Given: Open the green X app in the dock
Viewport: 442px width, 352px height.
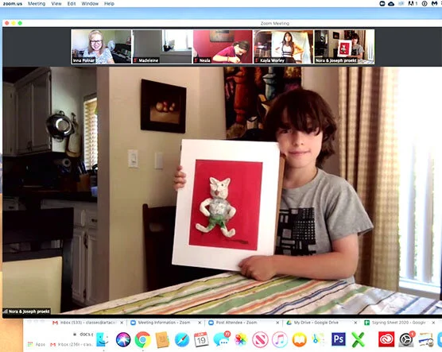Looking at the screenshot, I should [358, 339].
